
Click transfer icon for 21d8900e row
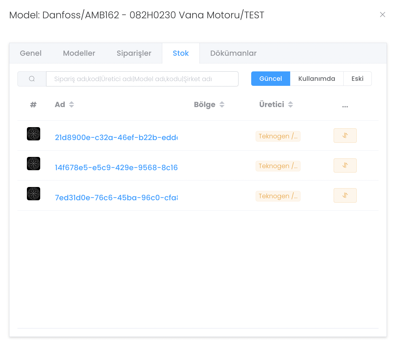point(345,136)
